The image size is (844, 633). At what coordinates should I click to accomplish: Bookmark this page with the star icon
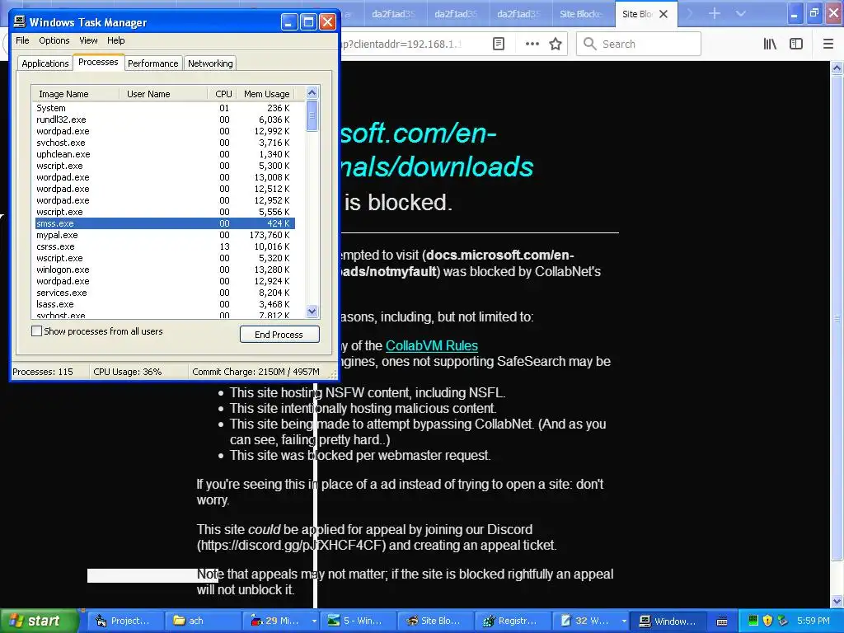coord(556,44)
